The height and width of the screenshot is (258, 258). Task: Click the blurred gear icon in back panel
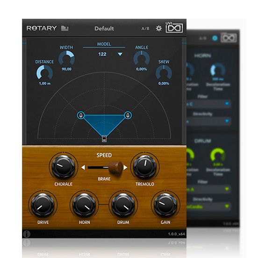tap(215, 38)
